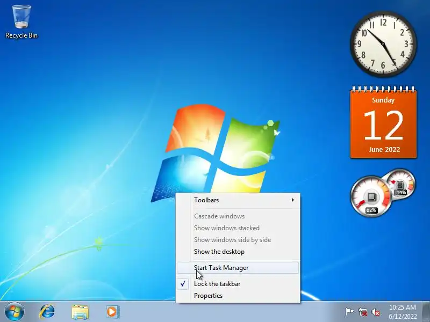This screenshot has width=430, height=322.
Task: Select Show the desktop
Action: coord(238,252)
